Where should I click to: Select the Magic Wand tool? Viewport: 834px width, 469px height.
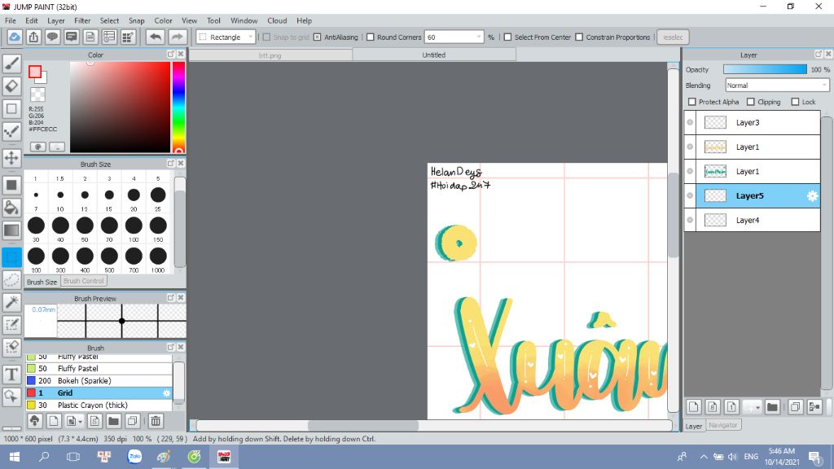click(x=11, y=302)
